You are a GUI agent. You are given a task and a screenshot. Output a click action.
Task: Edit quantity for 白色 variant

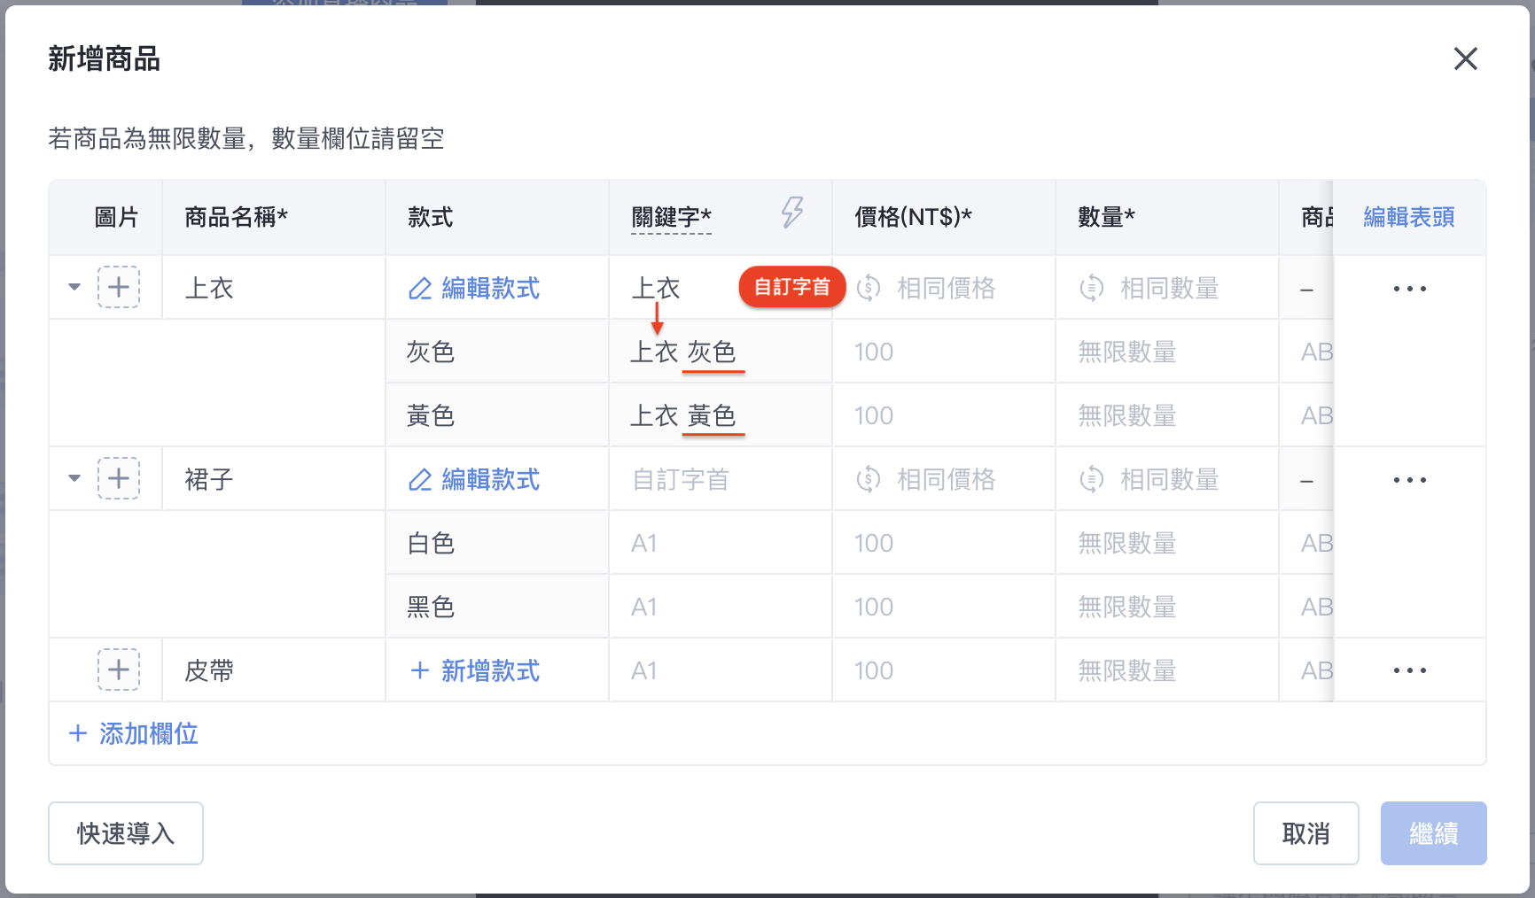[1167, 543]
